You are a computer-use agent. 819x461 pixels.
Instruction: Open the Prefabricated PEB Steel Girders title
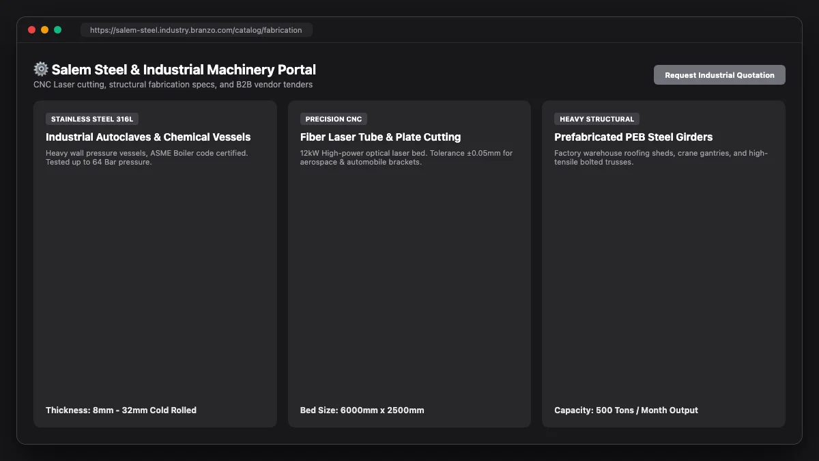(x=633, y=137)
